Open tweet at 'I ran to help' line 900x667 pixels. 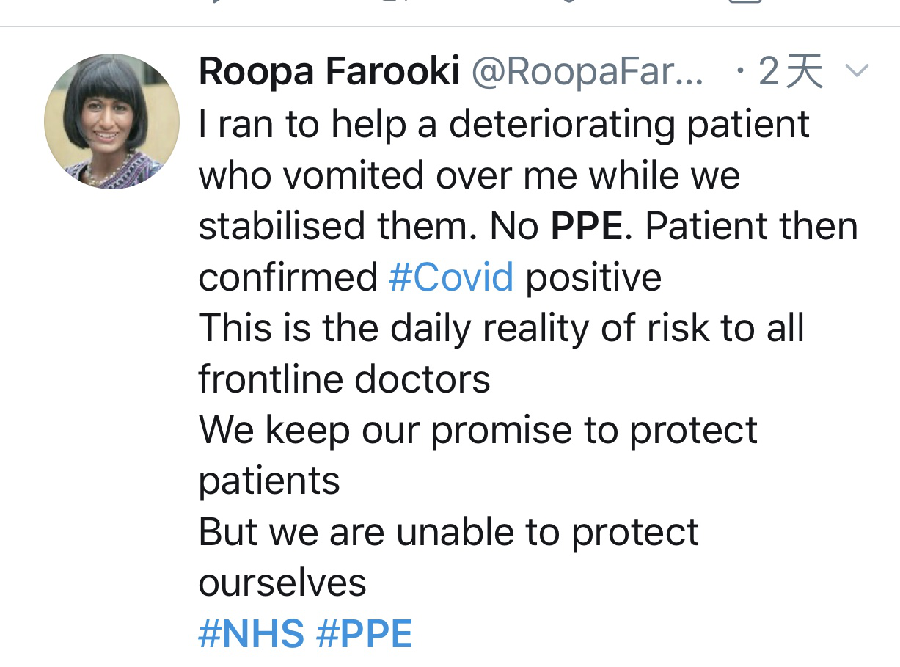click(504, 125)
